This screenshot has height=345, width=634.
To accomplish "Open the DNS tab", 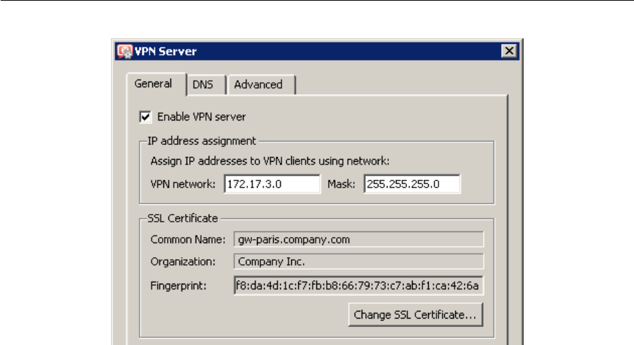I will [202, 85].
